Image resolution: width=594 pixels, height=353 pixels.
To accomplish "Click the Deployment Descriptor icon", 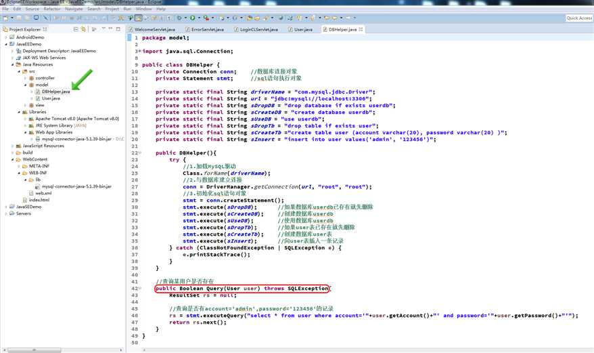I will 18,51.
